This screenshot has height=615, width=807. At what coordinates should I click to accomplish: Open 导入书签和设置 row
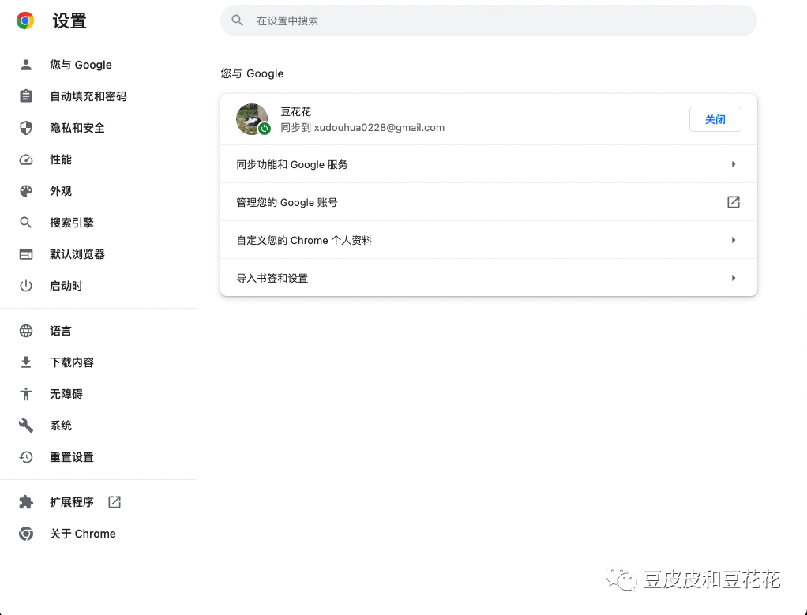point(489,278)
